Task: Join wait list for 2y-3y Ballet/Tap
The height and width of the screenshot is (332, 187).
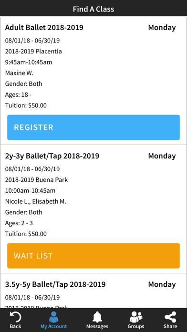Action: tap(93, 256)
